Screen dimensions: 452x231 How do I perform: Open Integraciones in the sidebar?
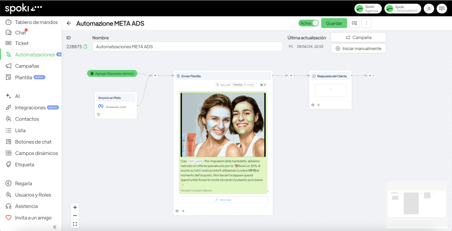click(31, 108)
